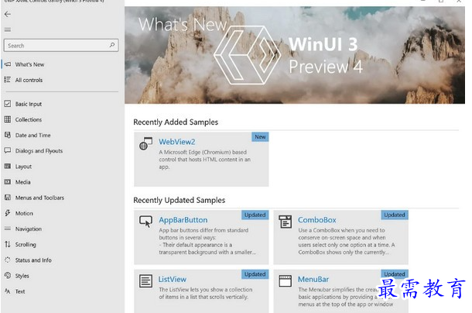Click the Motion lightning icon

pyautogui.click(x=8, y=213)
